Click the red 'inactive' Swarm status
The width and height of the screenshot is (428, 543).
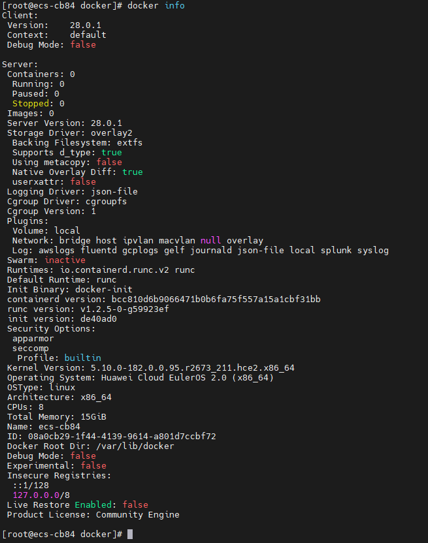click(65, 260)
